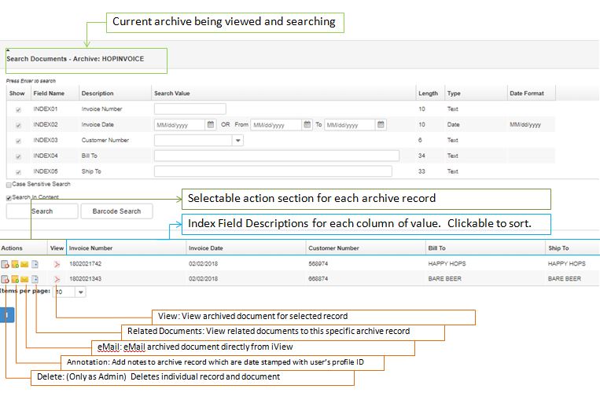Email the BARE BEER invoice document
This screenshot has height=400, width=600.
[24, 279]
